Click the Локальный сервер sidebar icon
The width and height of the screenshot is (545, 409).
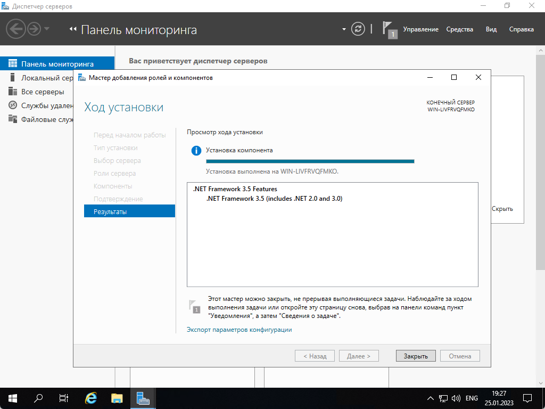click(13, 77)
